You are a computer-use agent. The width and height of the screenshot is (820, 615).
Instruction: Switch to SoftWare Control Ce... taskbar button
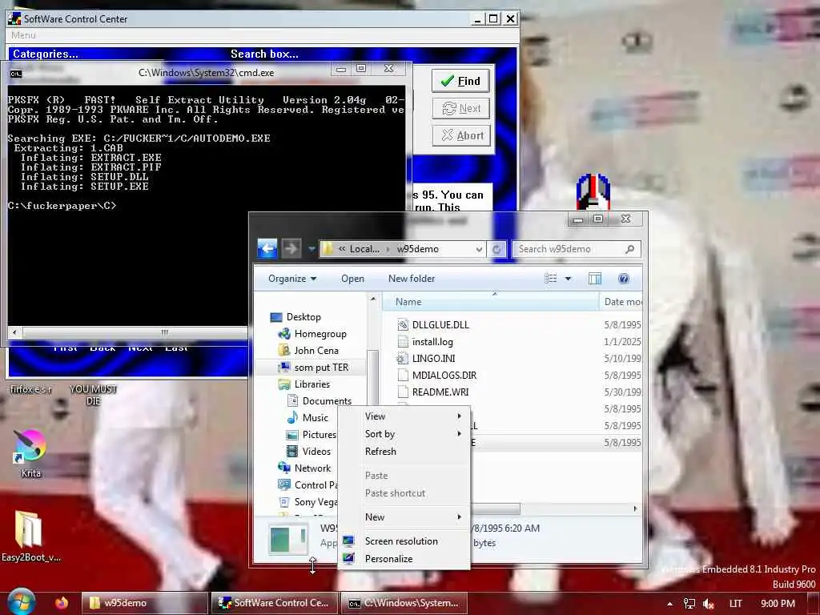click(275, 603)
